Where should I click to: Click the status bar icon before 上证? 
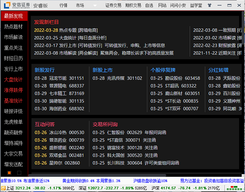click(x=3, y=188)
